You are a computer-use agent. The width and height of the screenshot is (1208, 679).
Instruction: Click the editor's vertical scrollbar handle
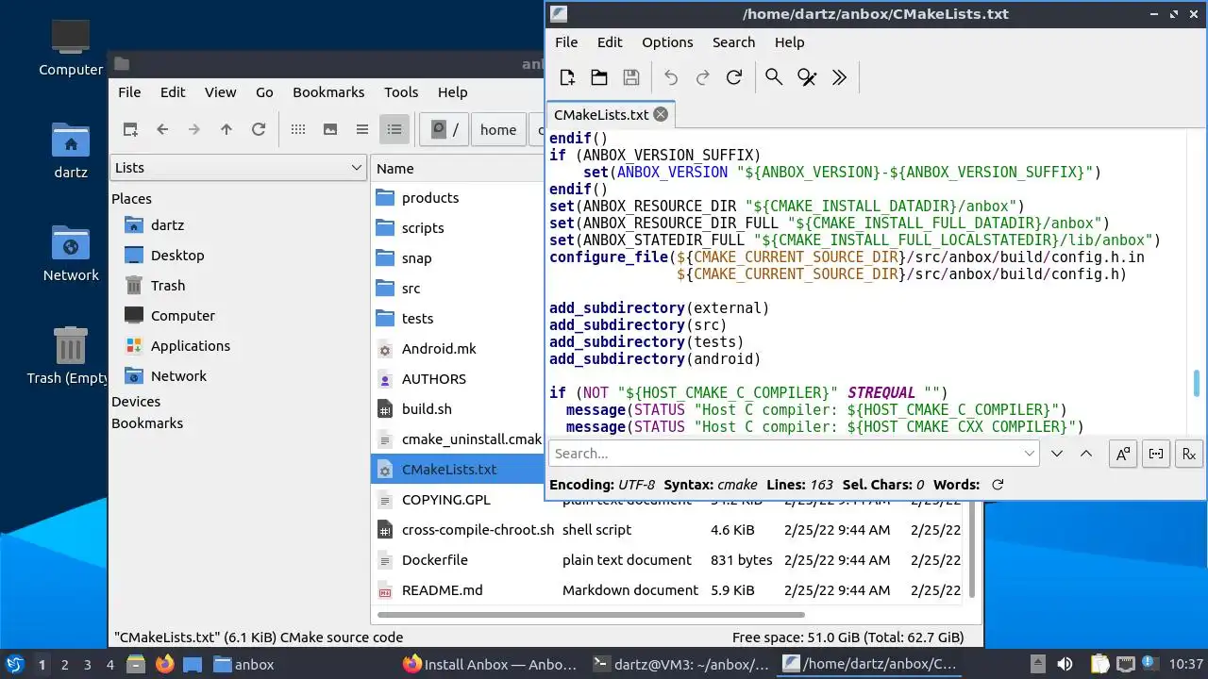click(x=1197, y=383)
